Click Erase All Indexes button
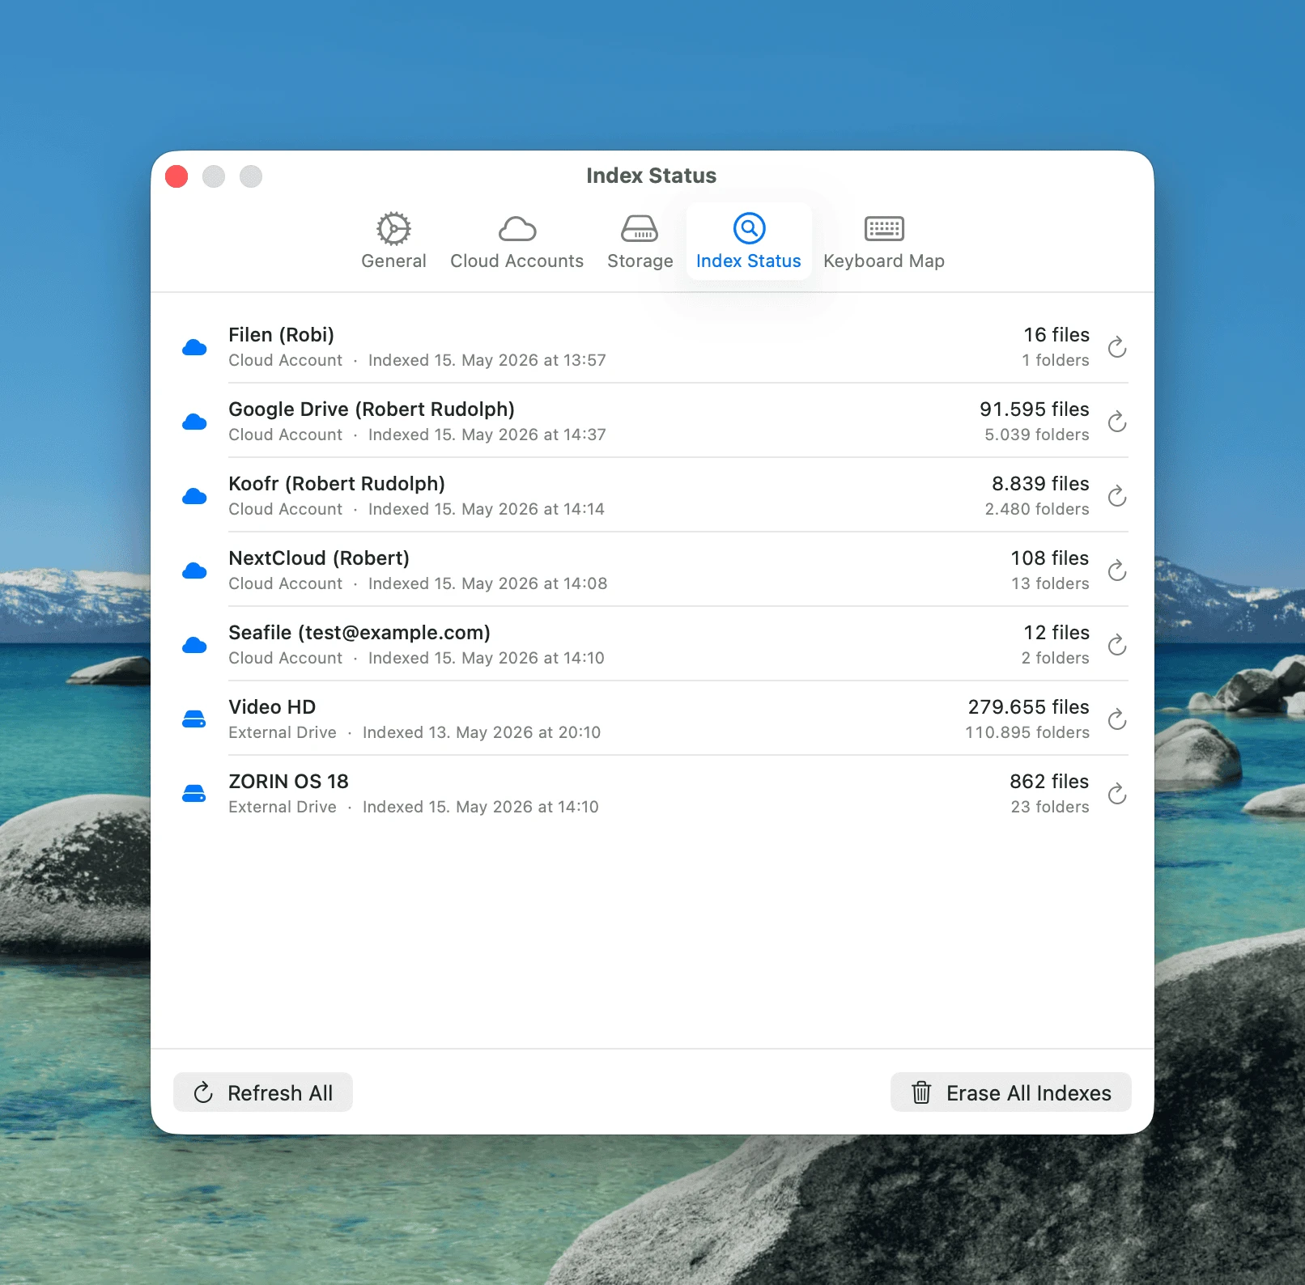Image resolution: width=1305 pixels, height=1285 pixels. [1011, 1092]
